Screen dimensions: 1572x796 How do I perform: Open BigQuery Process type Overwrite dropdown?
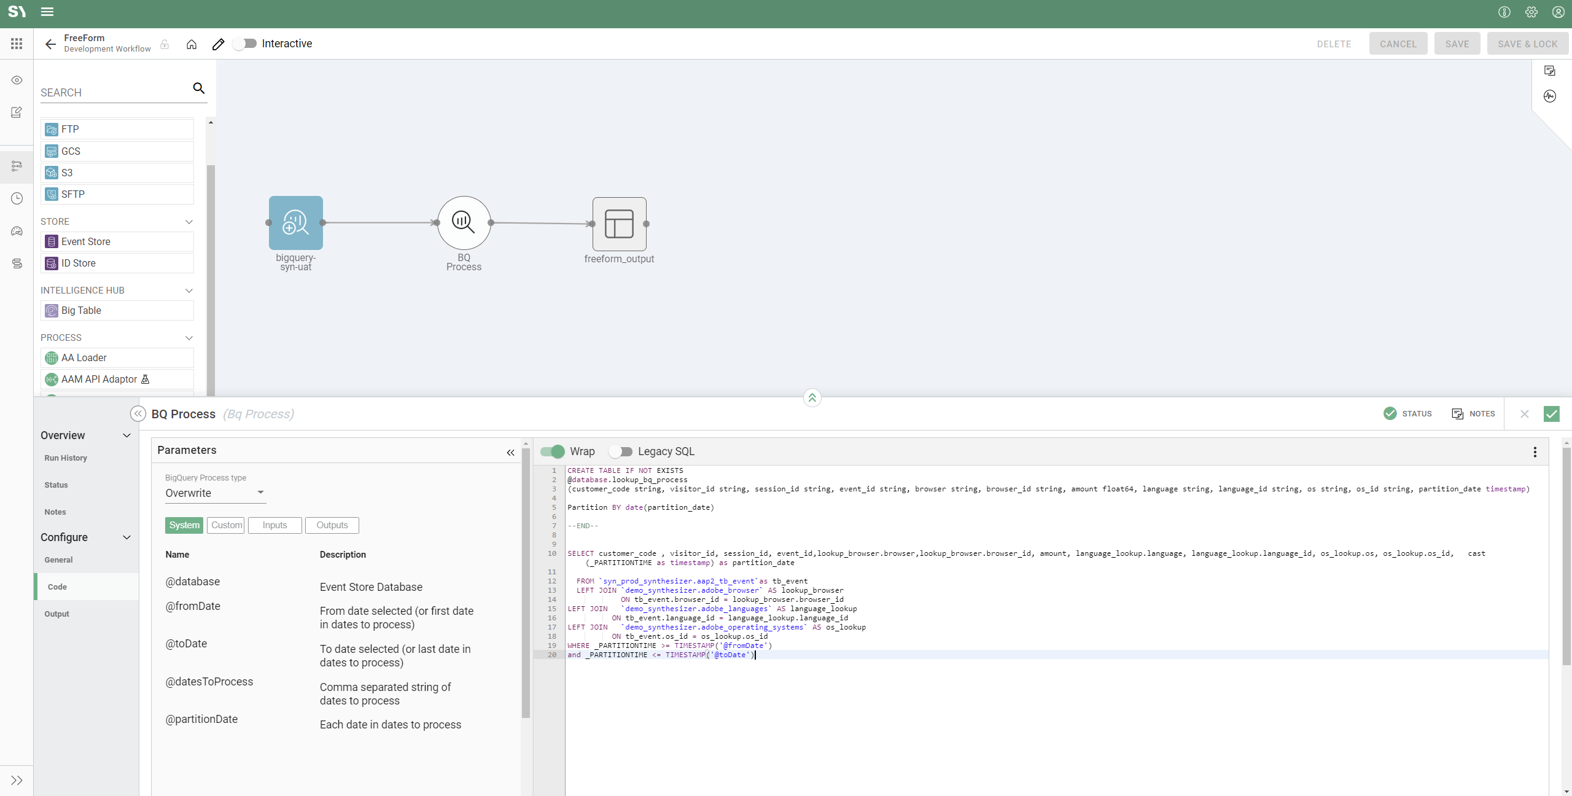[x=215, y=493]
